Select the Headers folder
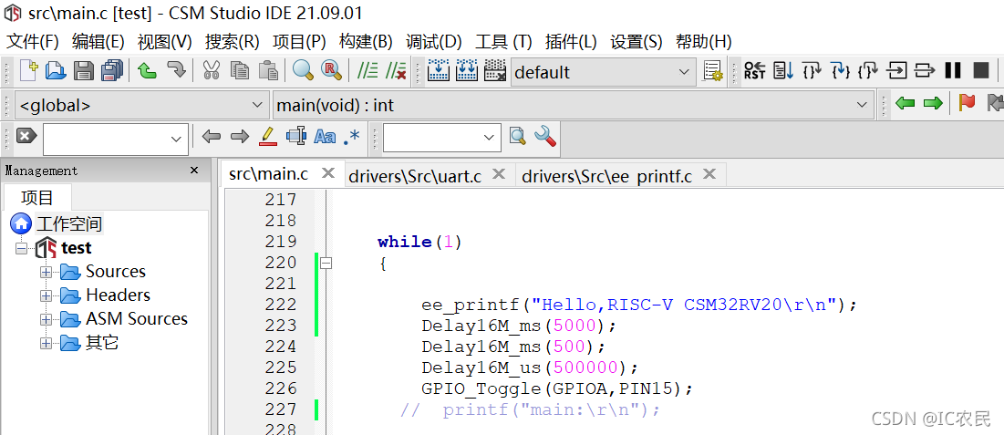Image resolution: width=1004 pixels, height=435 pixels. coord(118,295)
